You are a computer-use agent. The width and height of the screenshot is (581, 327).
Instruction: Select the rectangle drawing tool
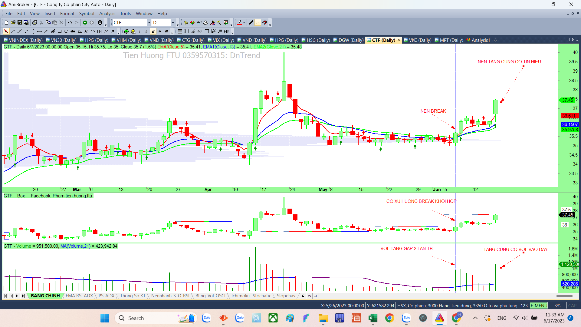click(60, 31)
